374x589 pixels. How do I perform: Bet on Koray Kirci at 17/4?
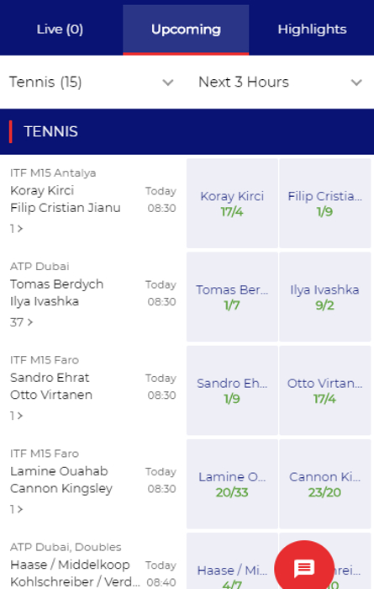(x=232, y=204)
